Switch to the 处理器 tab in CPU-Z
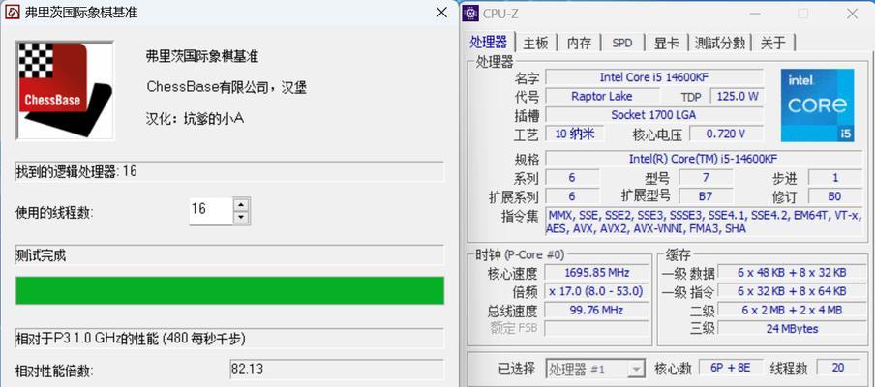 (488, 43)
